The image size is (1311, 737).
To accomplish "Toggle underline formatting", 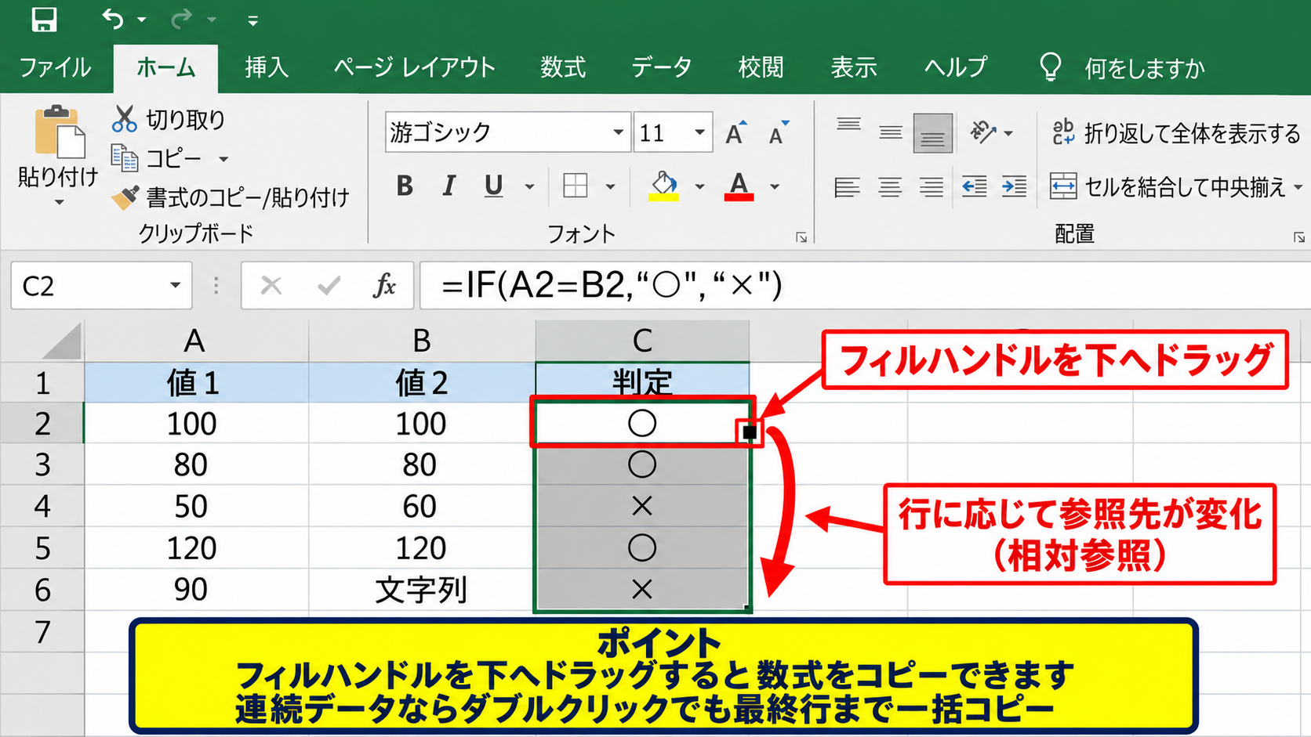I will tap(493, 186).
